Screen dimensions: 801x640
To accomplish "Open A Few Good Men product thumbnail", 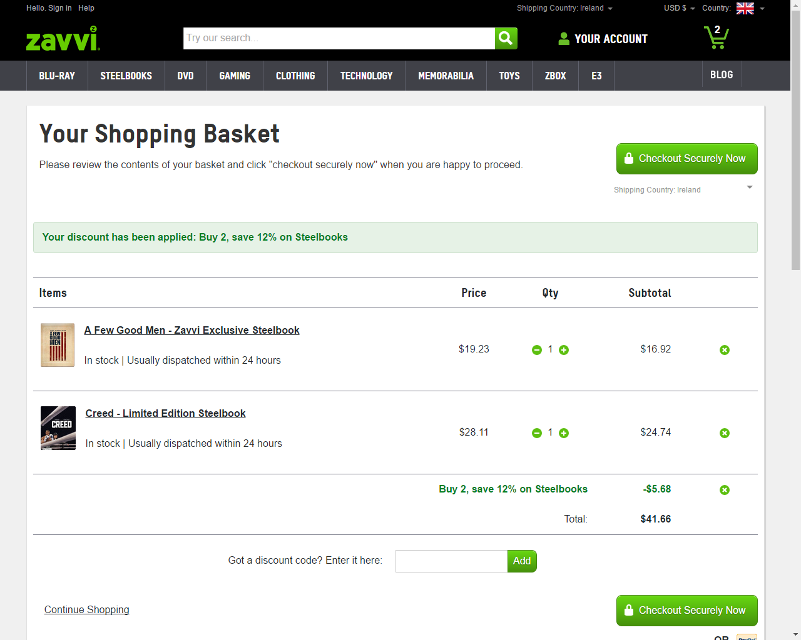I will coord(58,345).
